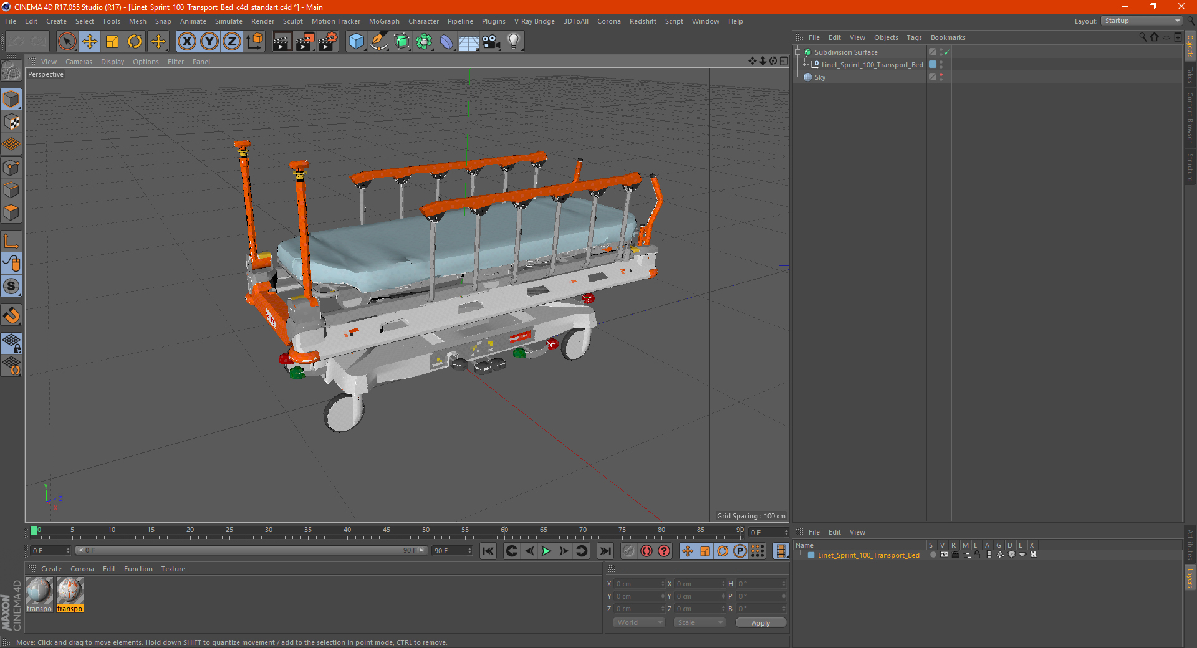Switch to Edges mode
The image size is (1197, 648).
pyautogui.click(x=11, y=190)
